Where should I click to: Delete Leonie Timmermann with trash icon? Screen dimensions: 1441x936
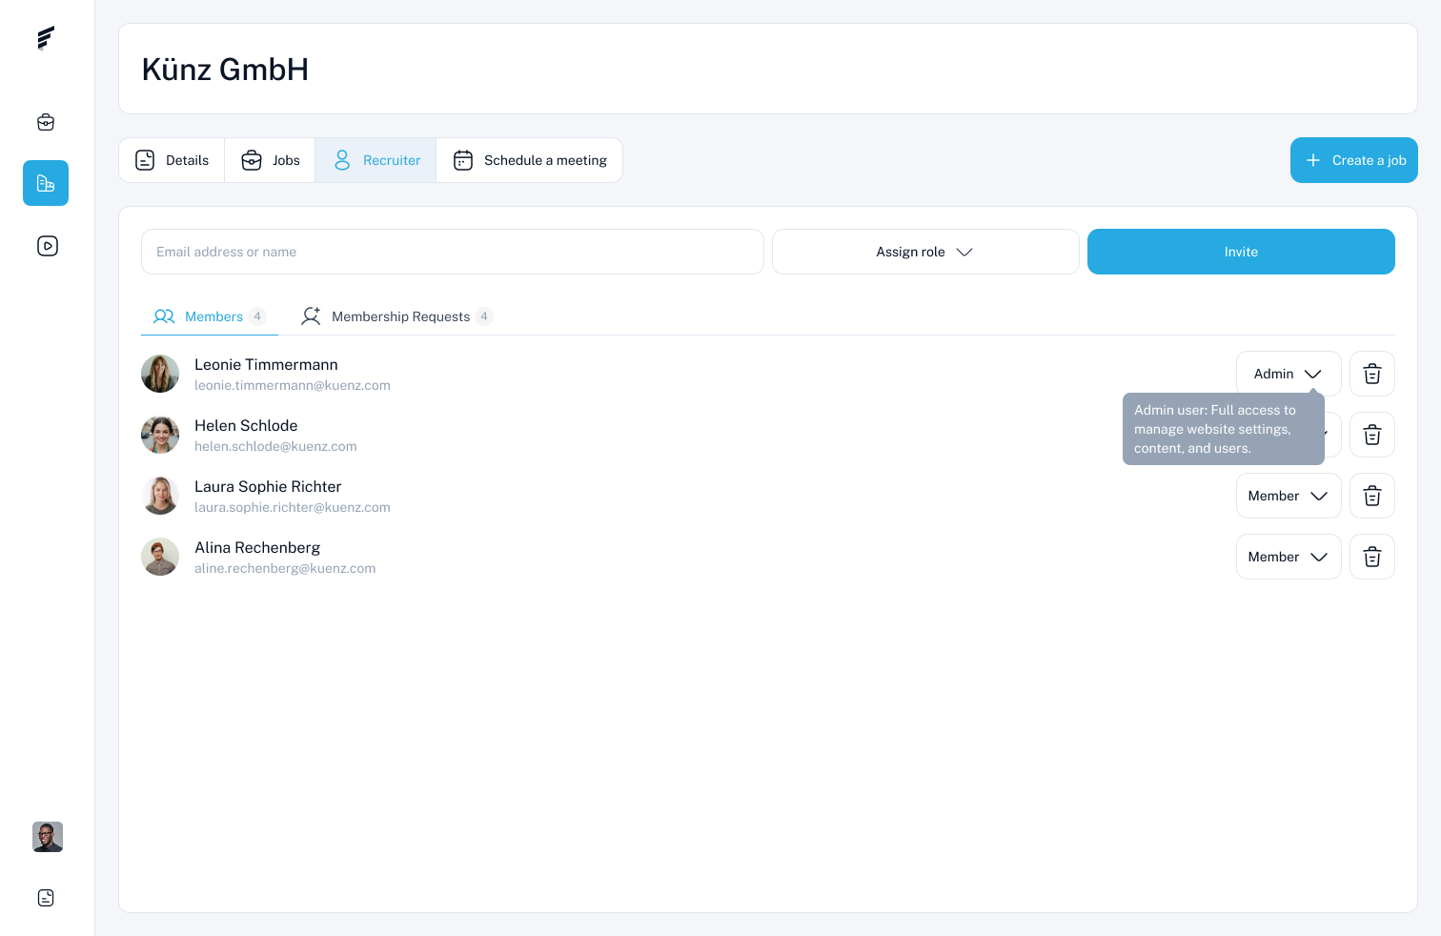1372,374
